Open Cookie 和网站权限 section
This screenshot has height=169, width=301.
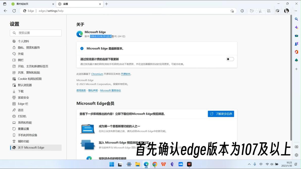36,79
